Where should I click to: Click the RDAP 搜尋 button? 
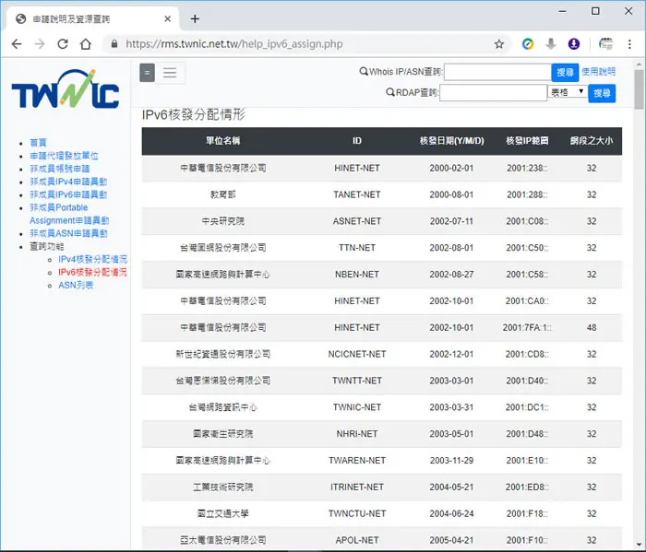click(602, 93)
